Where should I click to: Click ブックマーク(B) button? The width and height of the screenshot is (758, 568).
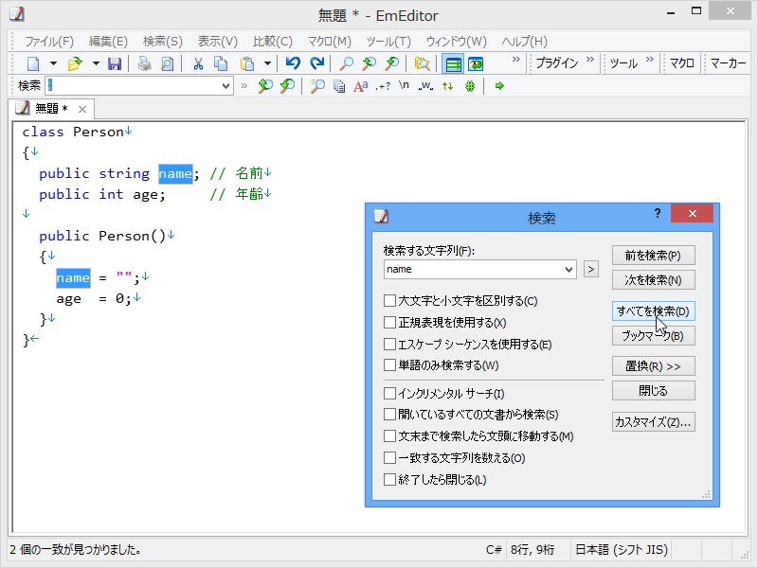[653, 336]
